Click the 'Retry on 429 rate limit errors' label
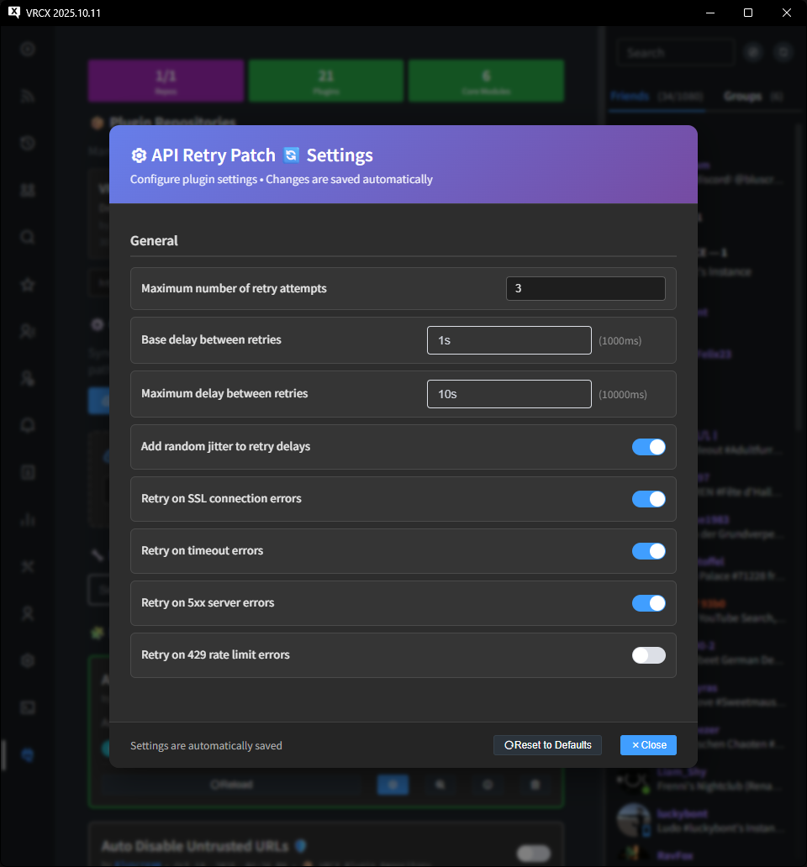Viewport: 807px width, 867px height. coord(215,654)
